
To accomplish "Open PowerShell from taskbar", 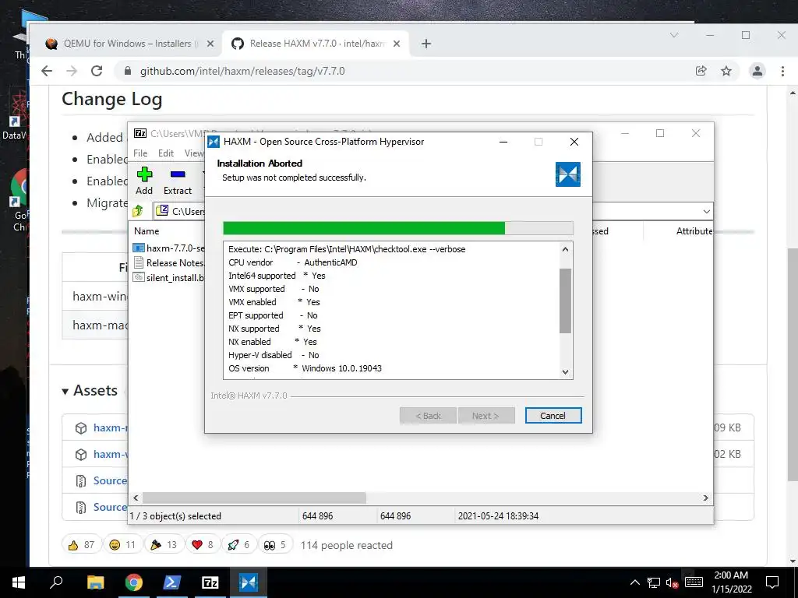I will [171, 582].
